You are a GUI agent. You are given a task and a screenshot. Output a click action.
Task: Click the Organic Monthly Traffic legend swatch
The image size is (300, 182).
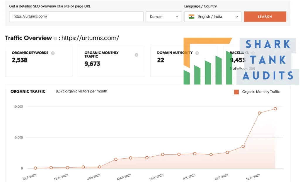point(236,92)
